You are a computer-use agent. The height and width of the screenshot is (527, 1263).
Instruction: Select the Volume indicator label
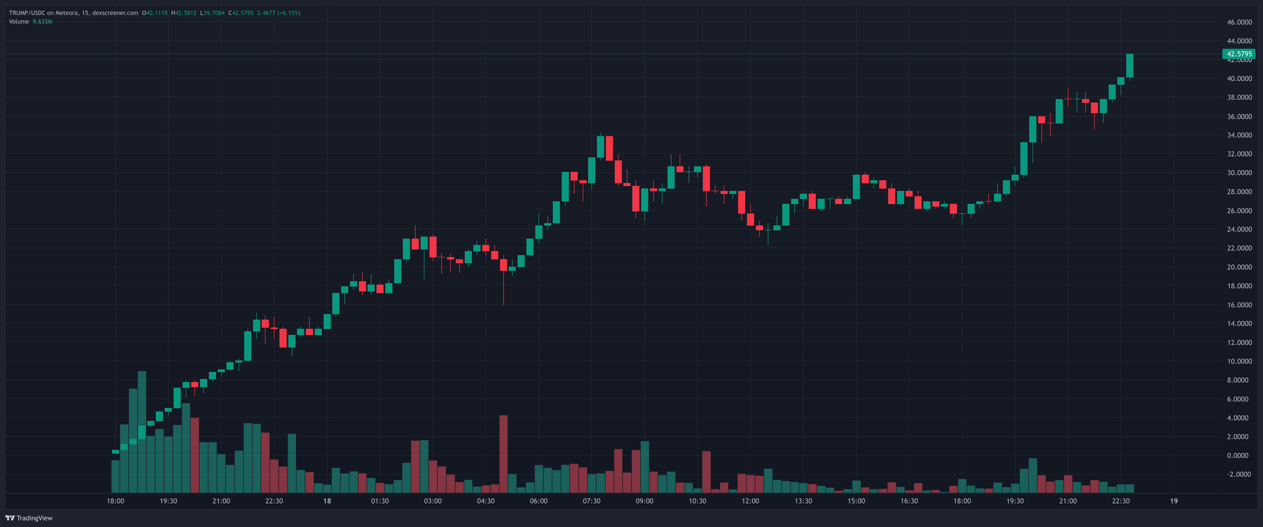tap(19, 22)
